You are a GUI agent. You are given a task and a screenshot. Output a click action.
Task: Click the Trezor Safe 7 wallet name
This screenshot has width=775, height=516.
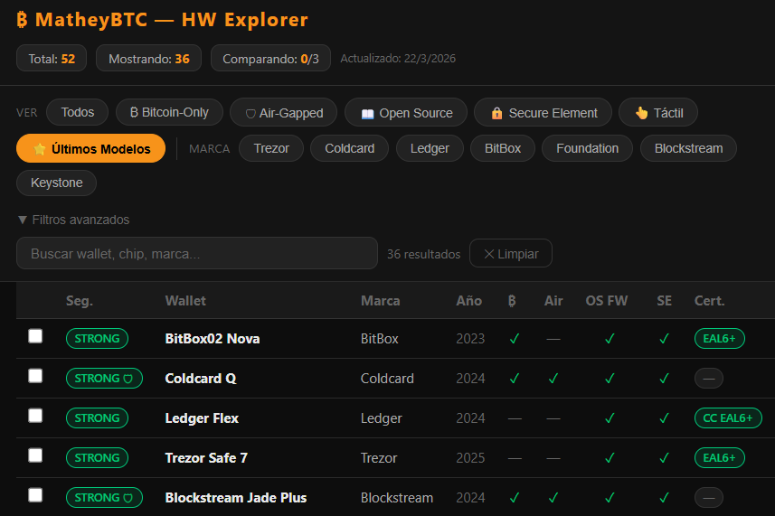206,458
